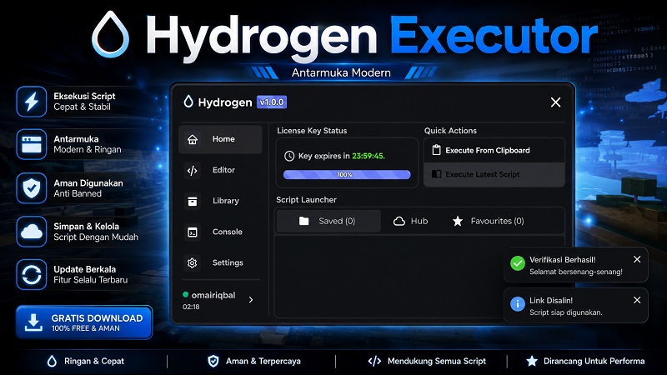Click the Hydrogen droplet logo in window header
The image size is (667, 375).
click(x=188, y=102)
